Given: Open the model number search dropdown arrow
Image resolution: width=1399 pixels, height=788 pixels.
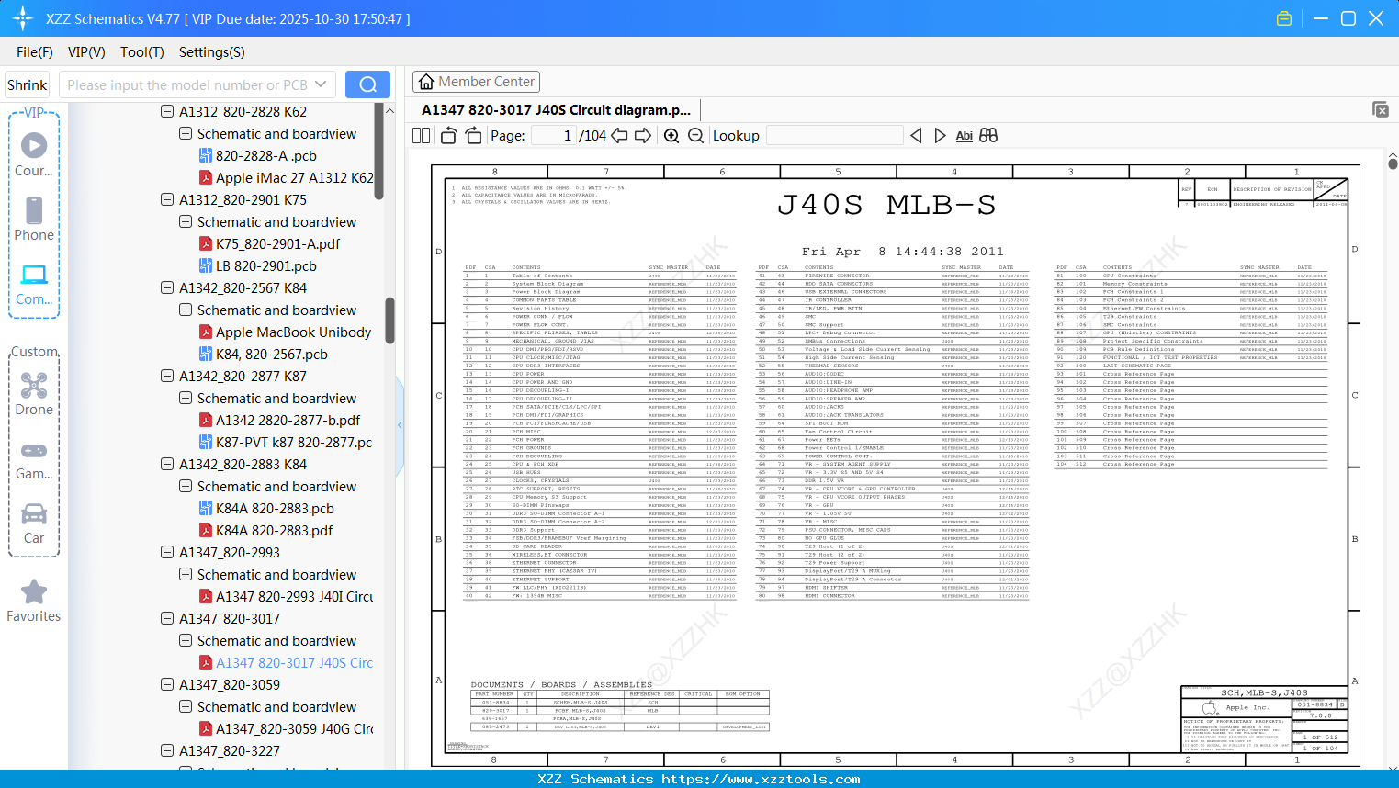Looking at the screenshot, I should (321, 84).
